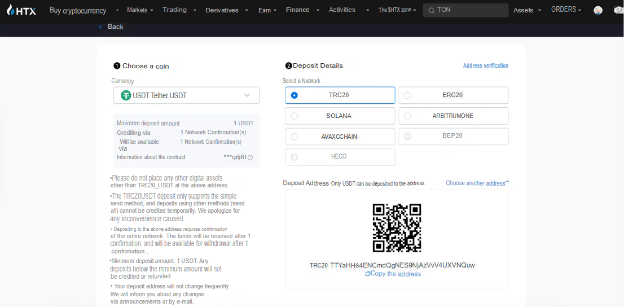
Task: Open the Assets menu
Action: tap(524, 10)
